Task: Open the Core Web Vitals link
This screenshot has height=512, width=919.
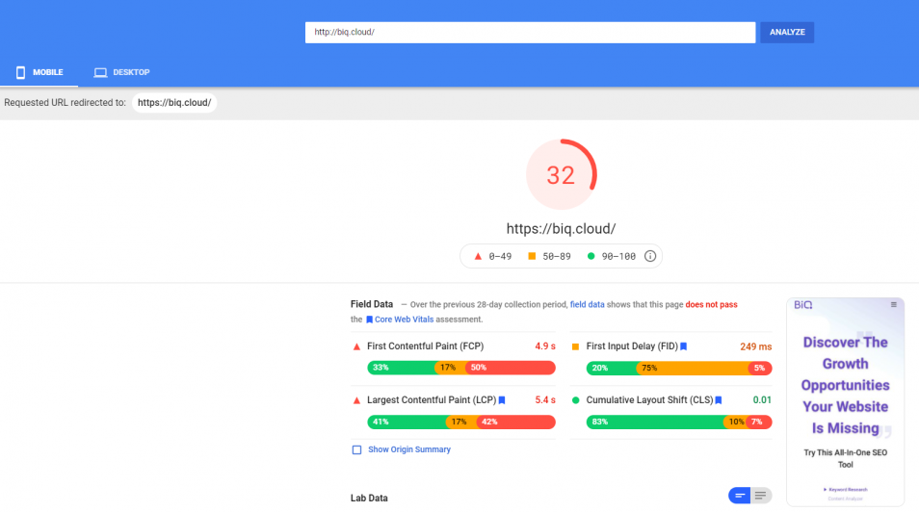Action: [x=404, y=320]
